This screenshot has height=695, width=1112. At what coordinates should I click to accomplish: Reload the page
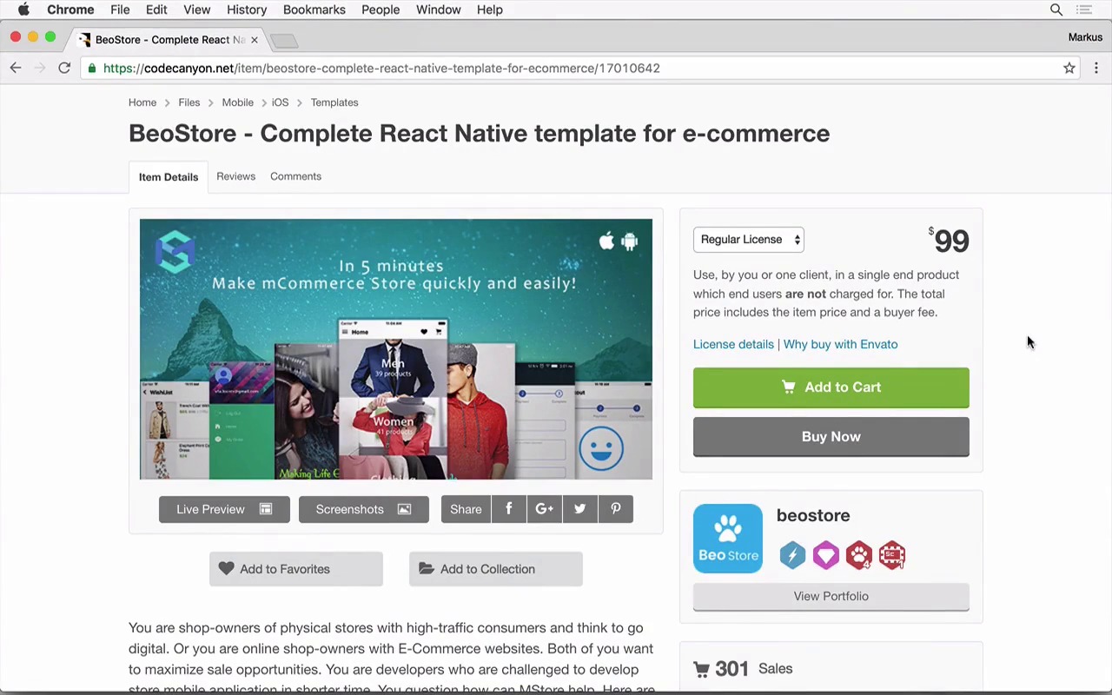64,68
